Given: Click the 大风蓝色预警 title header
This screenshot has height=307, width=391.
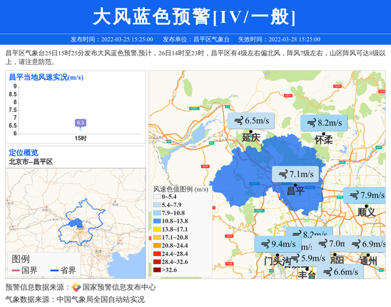Looking at the screenshot, I should (195, 16).
